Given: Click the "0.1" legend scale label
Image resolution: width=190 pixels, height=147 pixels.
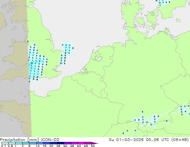Looking at the screenshot, I should pos(3,146).
